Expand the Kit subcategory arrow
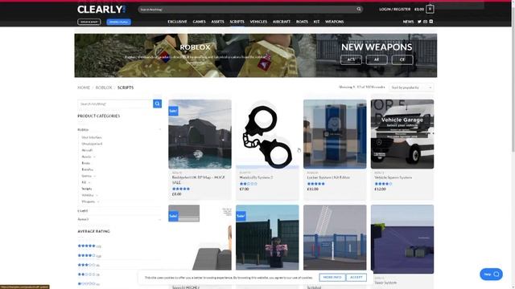This screenshot has height=289, width=515. (x=89, y=182)
